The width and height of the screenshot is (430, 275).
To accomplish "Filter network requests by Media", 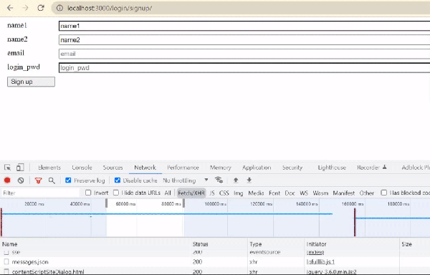I will (256, 193).
